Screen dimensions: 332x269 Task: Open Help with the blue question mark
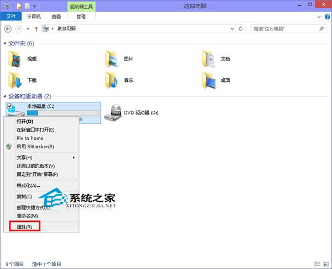tap(328, 17)
